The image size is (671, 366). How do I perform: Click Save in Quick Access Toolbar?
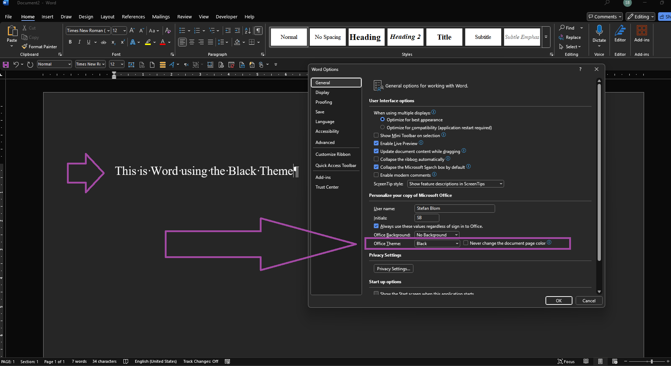pyautogui.click(x=6, y=64)
